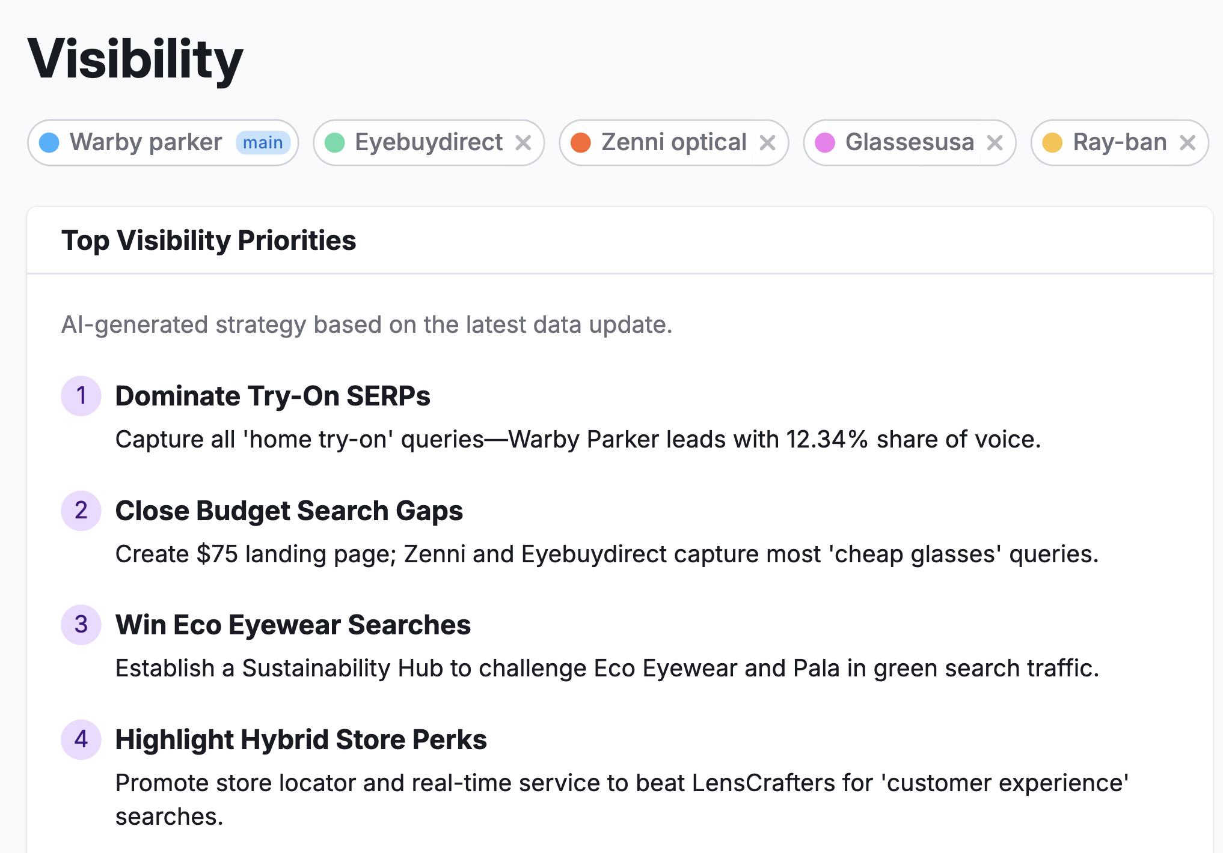Image resolution: width=1223 pixels, height=853 pixels.
Task: Remove Zenni optical from the competitor list
Action: (768, 142)
